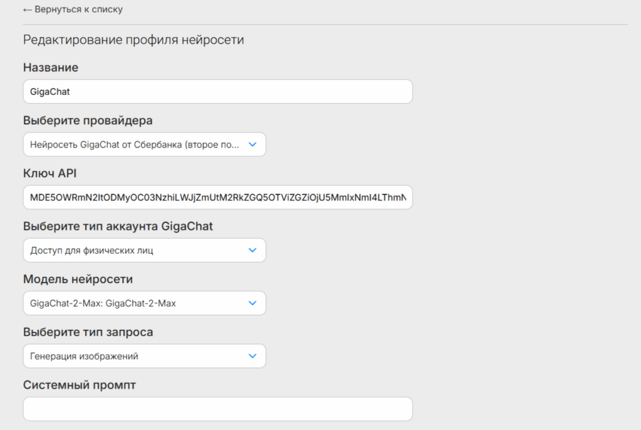
Task: Click the 'Редактирование профиля нейросети' heading
Action: pos(133,40)
